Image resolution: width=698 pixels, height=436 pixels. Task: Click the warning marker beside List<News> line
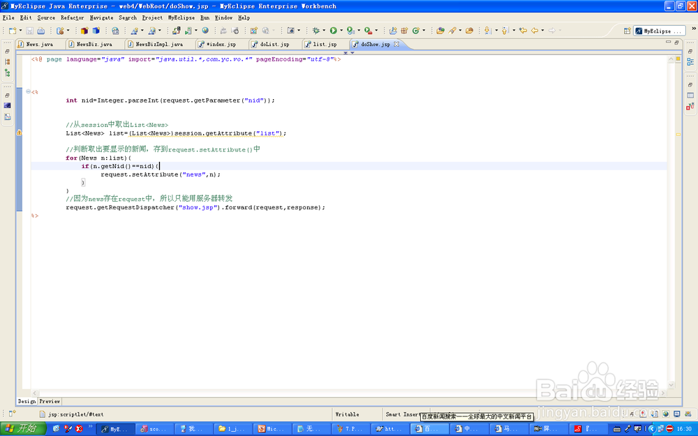(x=19, y=133)
